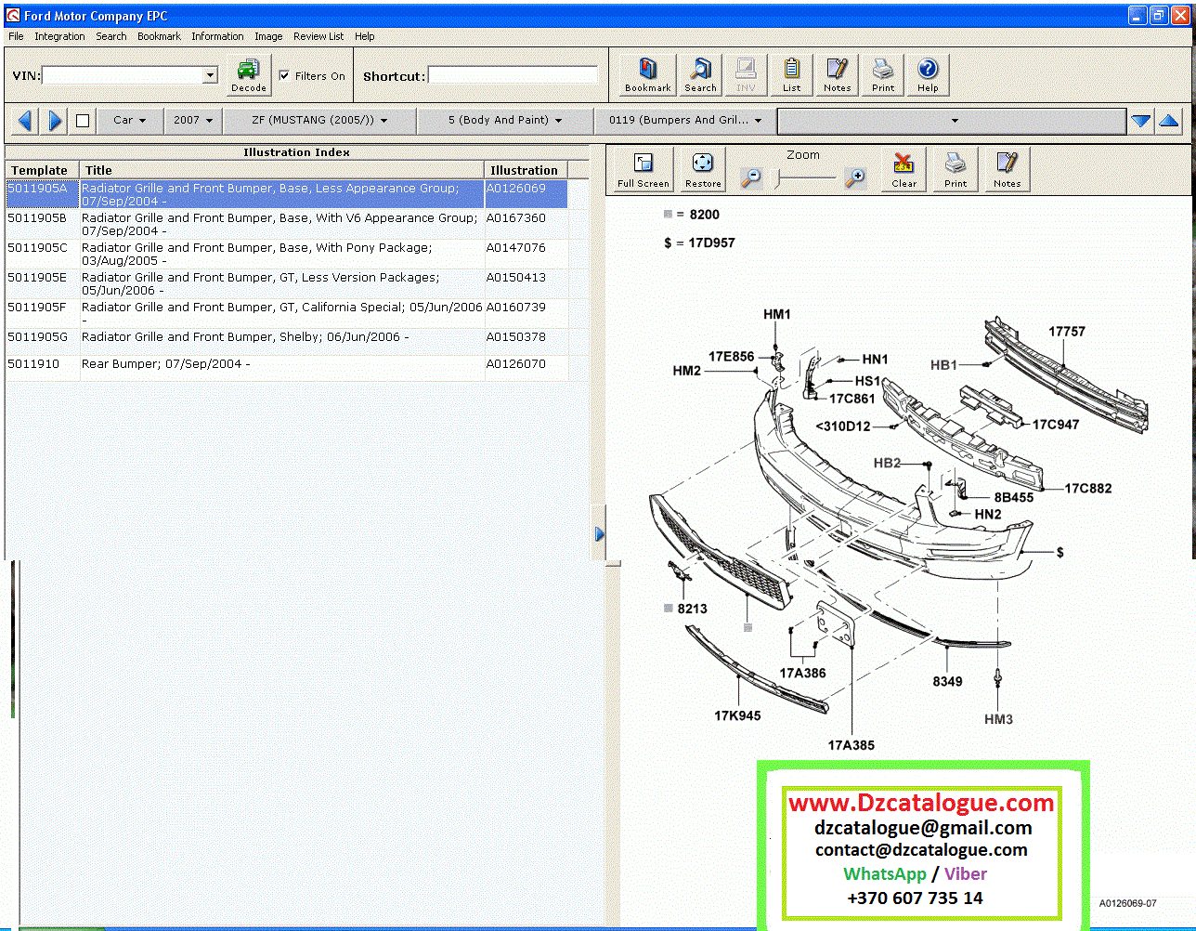1196x931 pixels.
Task: Switch illustration to Full Screen
Action: 643,169
